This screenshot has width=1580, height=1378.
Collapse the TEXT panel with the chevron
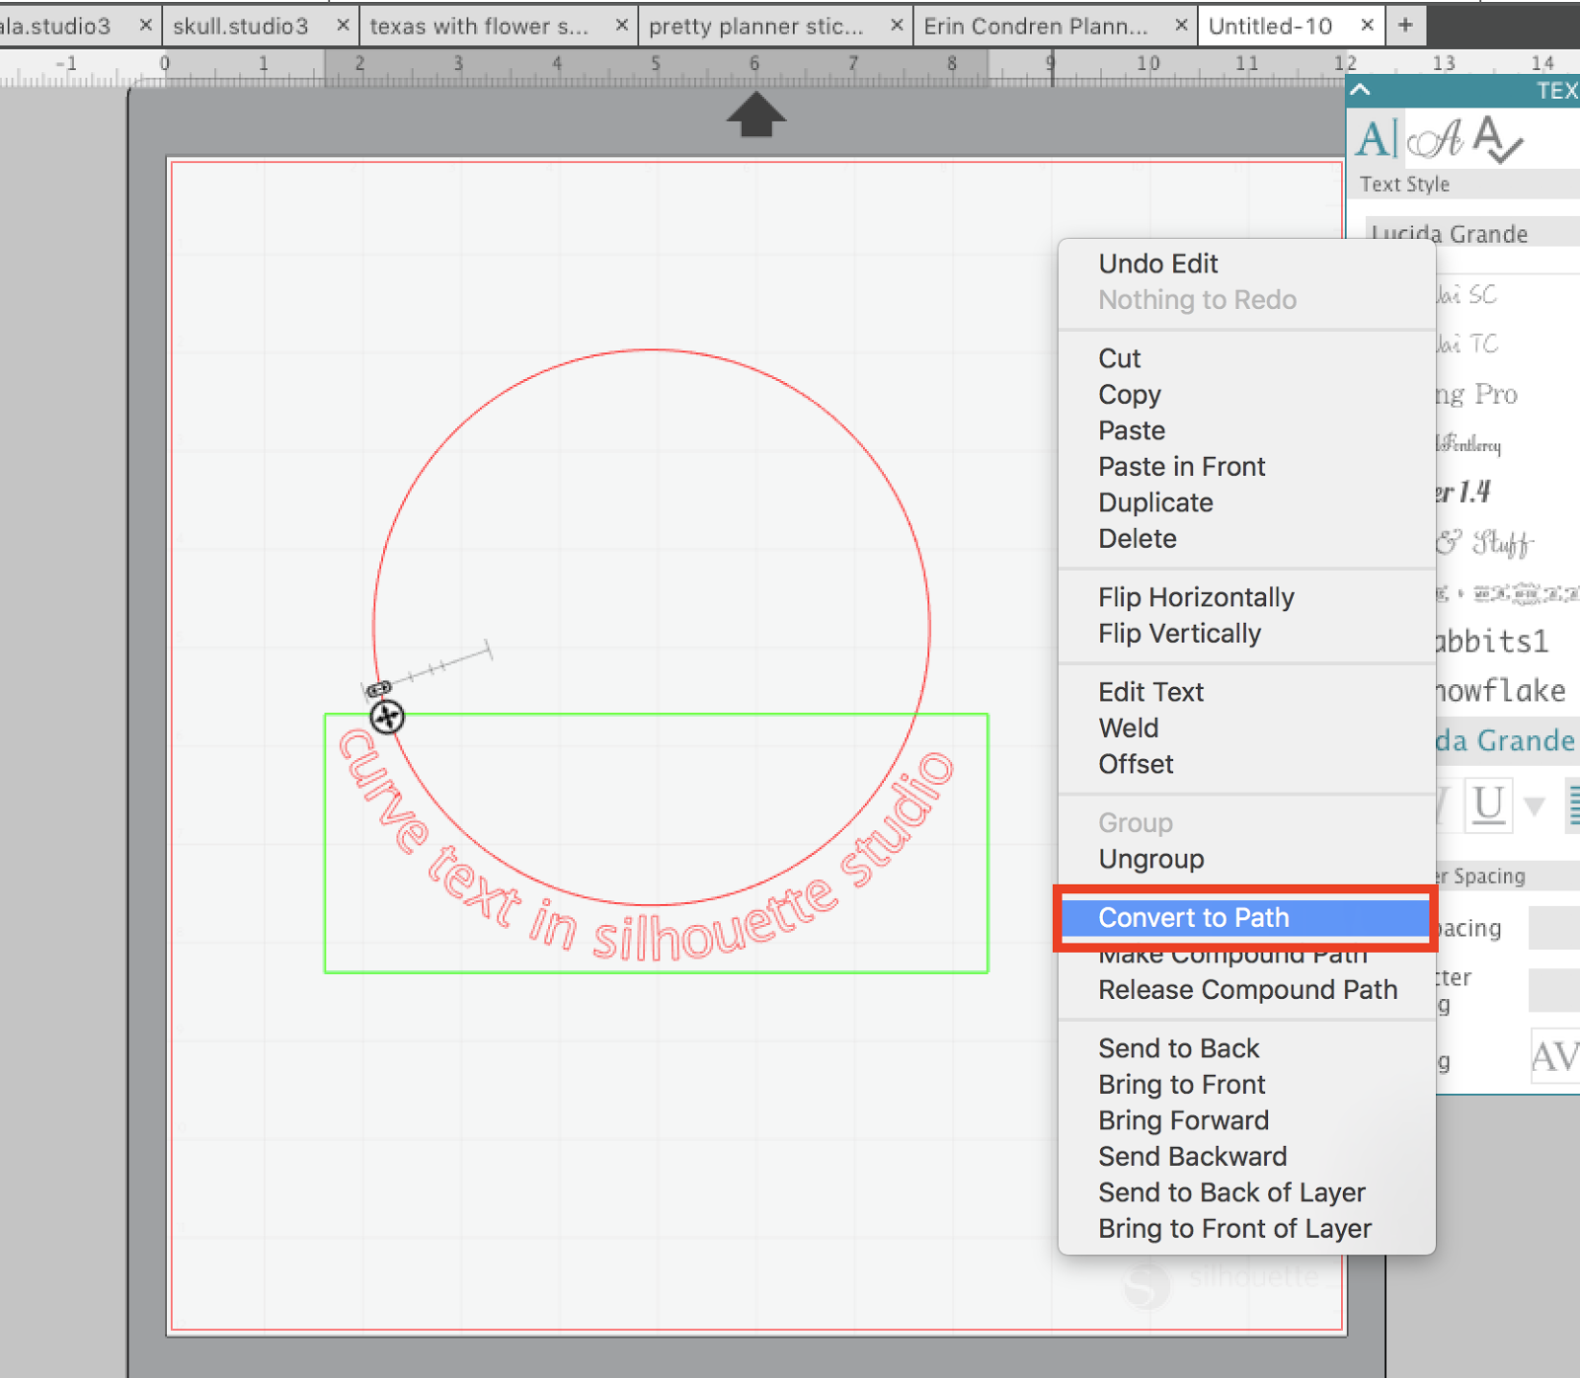point(1360,89)
